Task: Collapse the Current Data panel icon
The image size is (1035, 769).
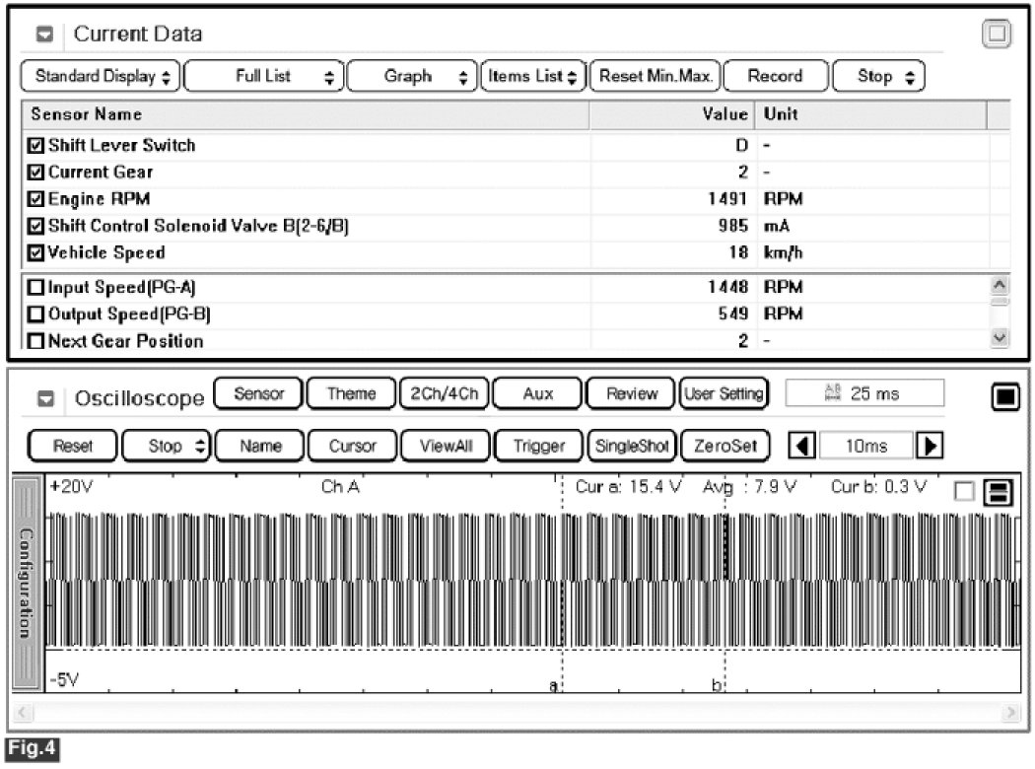Action: pos(45,35)
